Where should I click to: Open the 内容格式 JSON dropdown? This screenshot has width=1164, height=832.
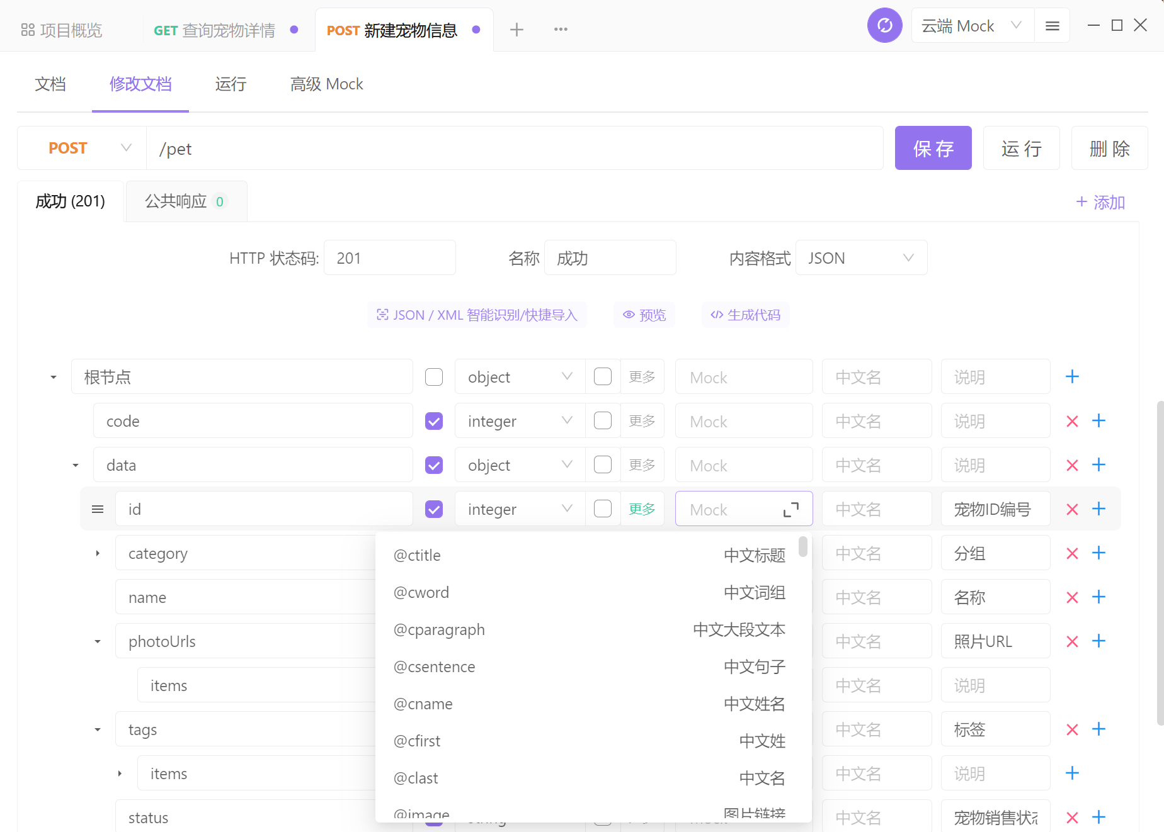[x=861, y=257]
